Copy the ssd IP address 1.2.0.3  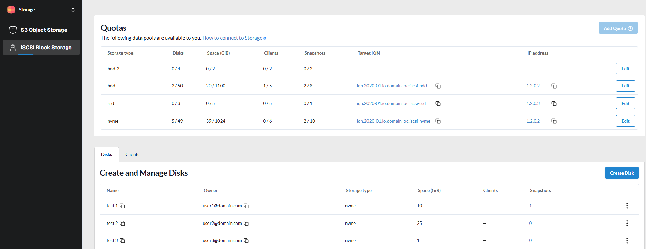click(554, 104)
